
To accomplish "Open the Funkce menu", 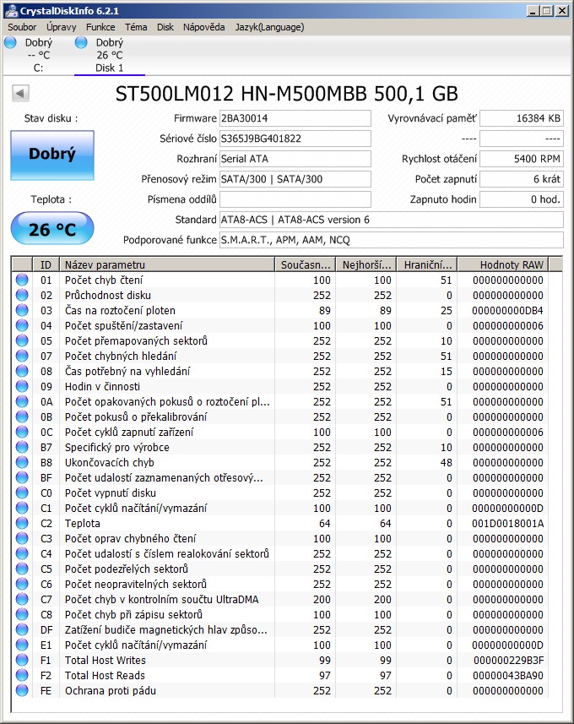I will 100,27.
